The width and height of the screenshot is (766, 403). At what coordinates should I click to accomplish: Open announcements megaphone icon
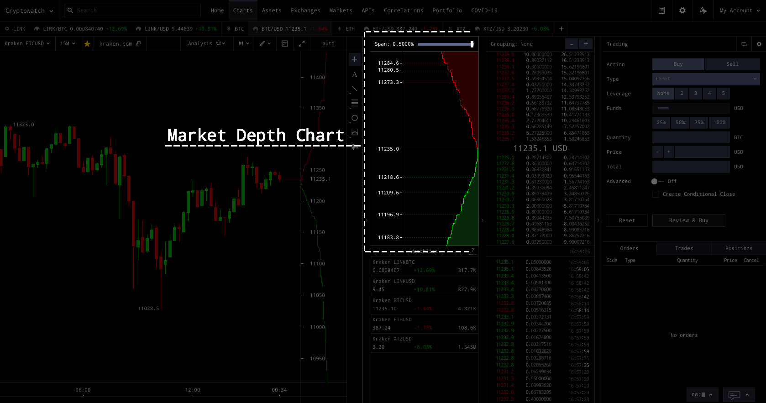(x=703, y=10)
